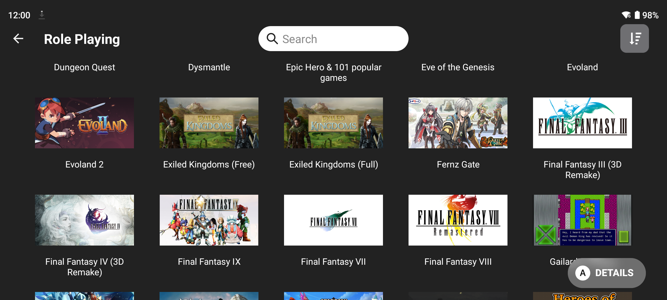
Task: Select the Dungeon Quest title
Action: coord(84,67)
